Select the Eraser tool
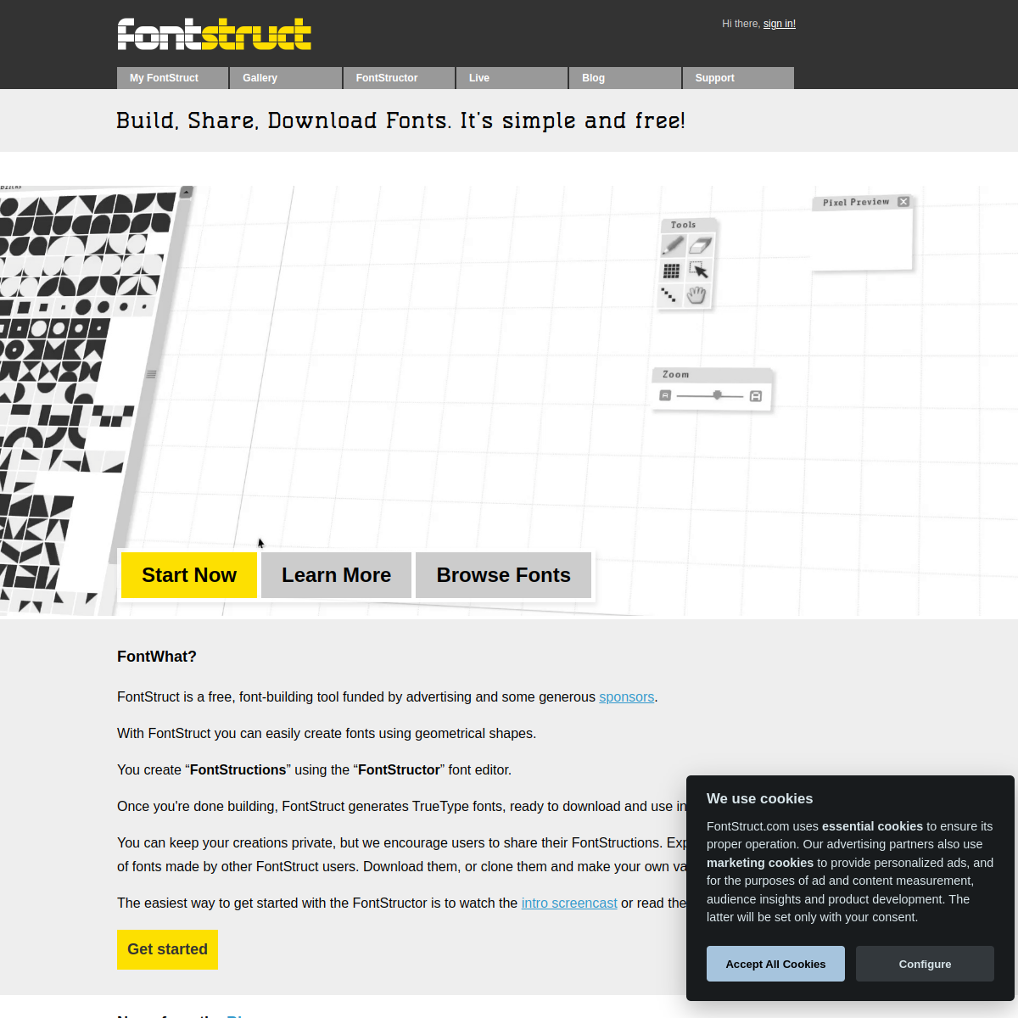The height and width of the screenshot is (1018, 1018). (700, 244)
